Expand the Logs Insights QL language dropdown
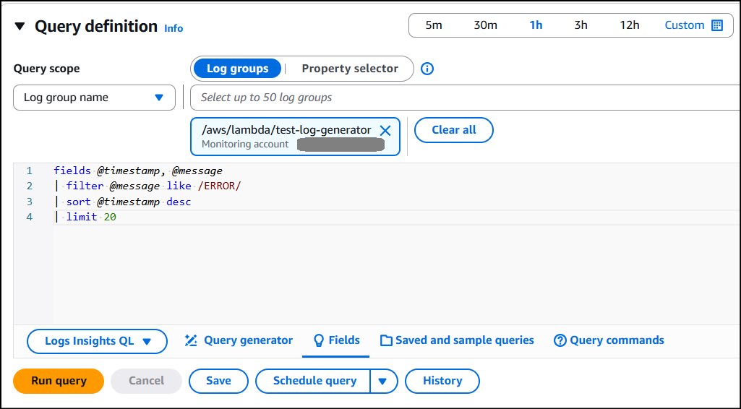This screenshot has height=409, width=741. coord(97,341)
